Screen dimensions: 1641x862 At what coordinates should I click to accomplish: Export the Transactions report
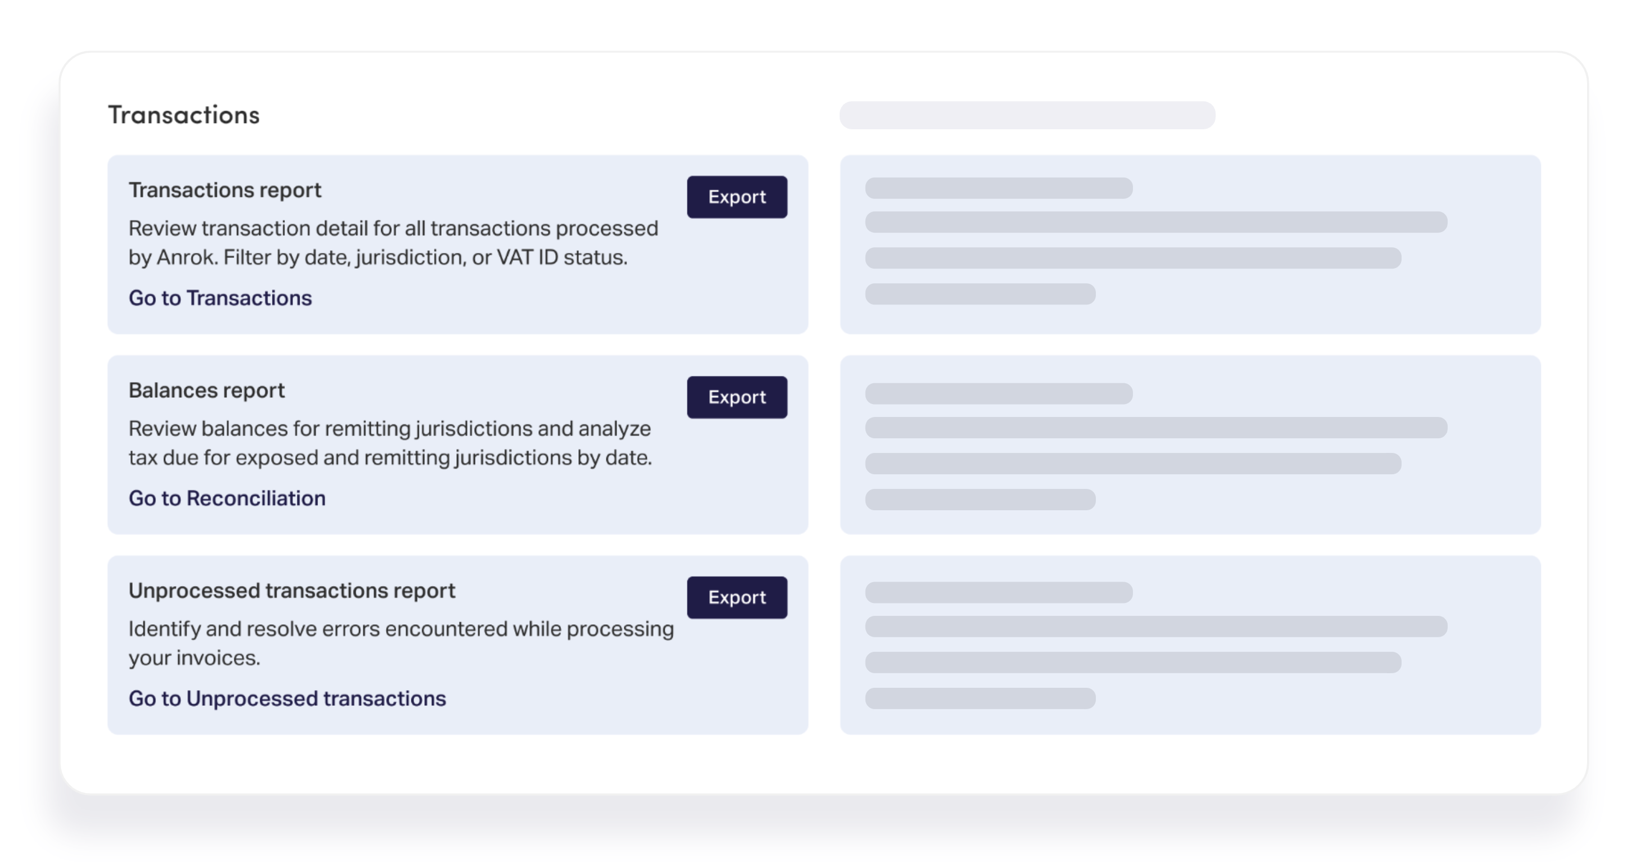click(x=736, y=197)
